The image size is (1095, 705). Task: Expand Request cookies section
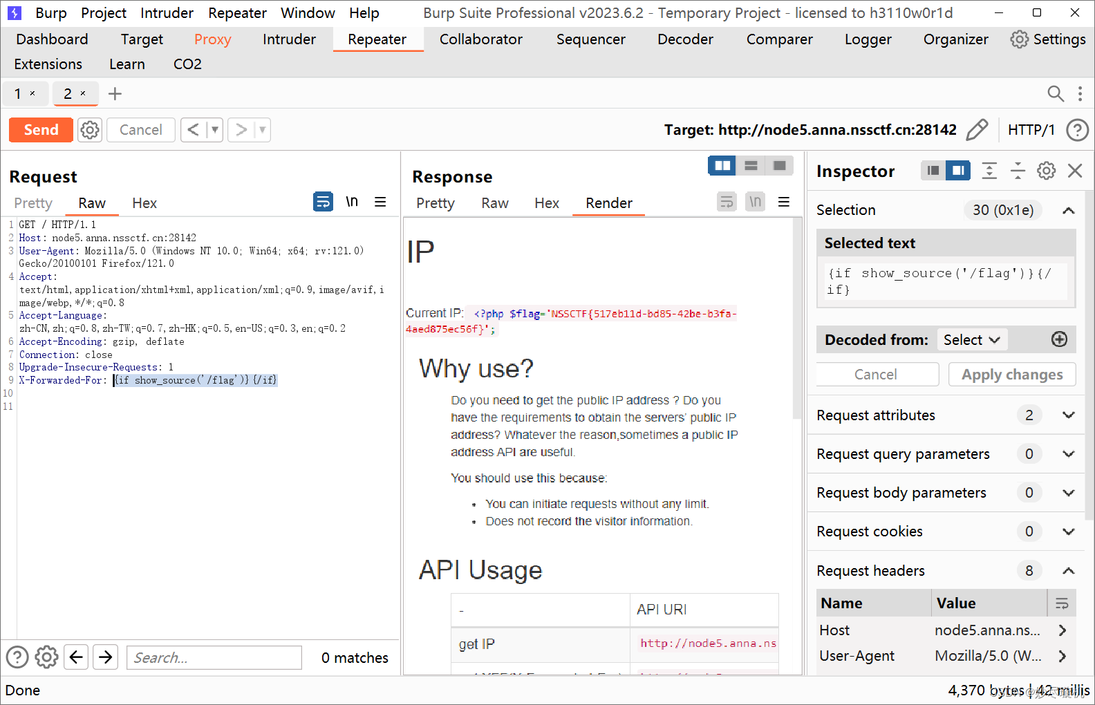[1069, 532]
